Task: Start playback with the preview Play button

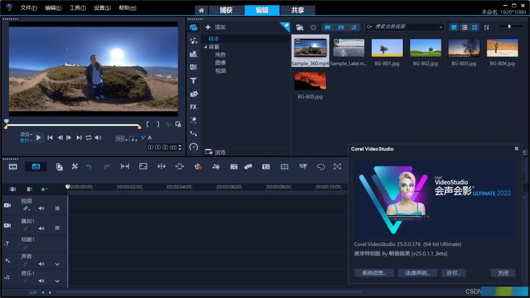Action: (x=39, y=138)
